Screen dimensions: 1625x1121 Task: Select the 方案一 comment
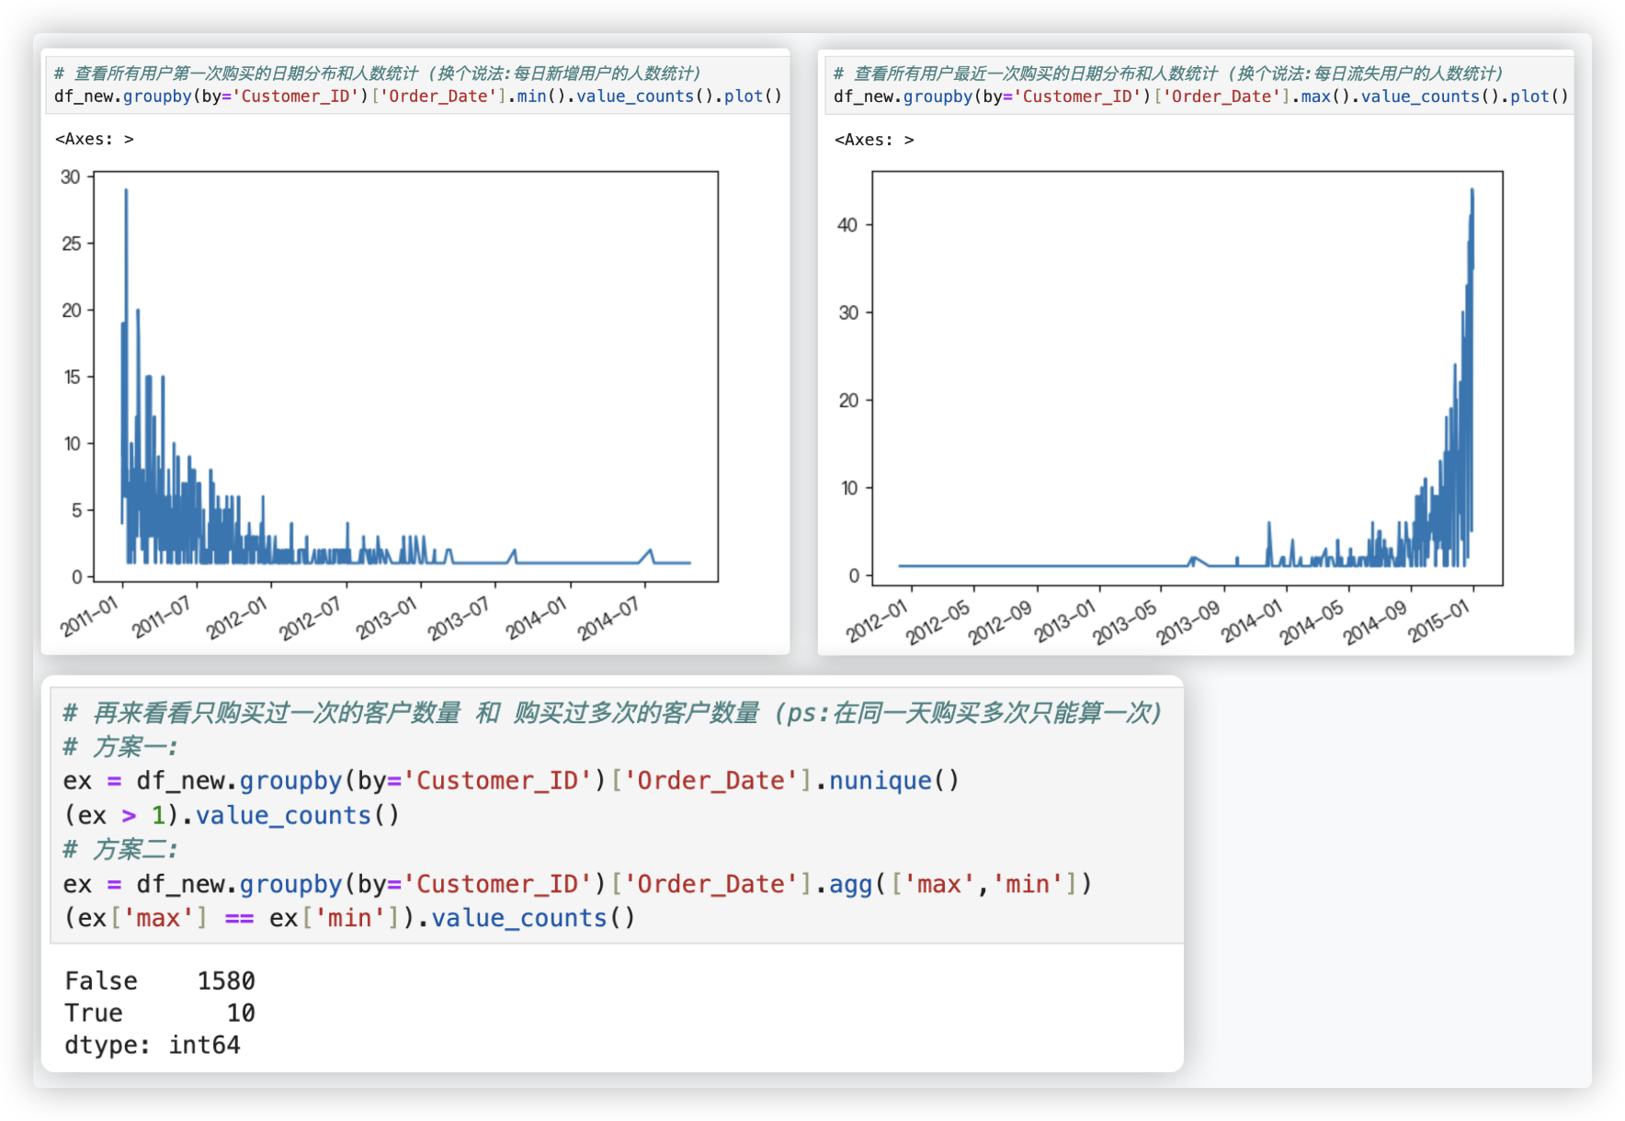(120, 746)
